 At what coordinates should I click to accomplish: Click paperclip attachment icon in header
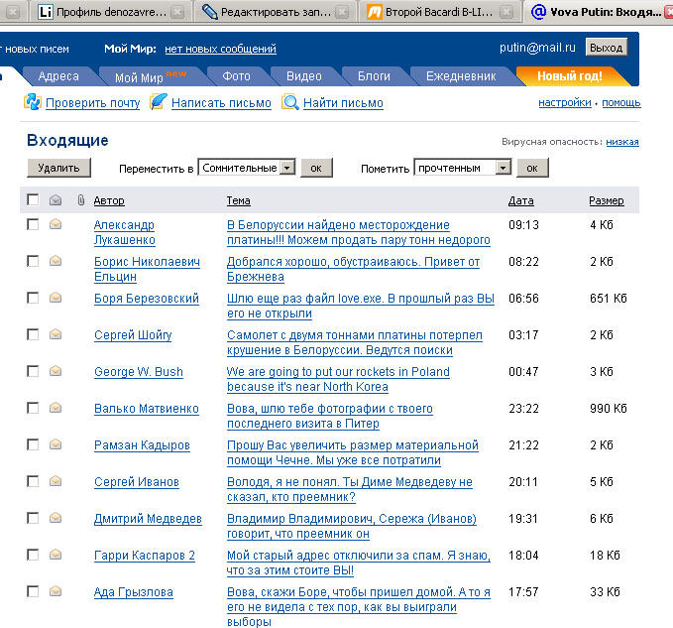tap(80, 199)
